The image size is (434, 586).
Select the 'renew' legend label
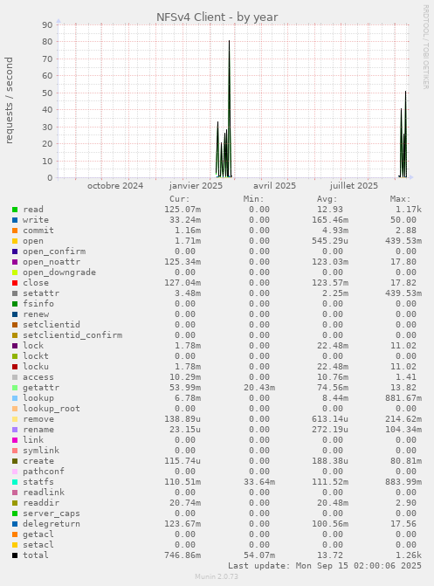(36, 314)
